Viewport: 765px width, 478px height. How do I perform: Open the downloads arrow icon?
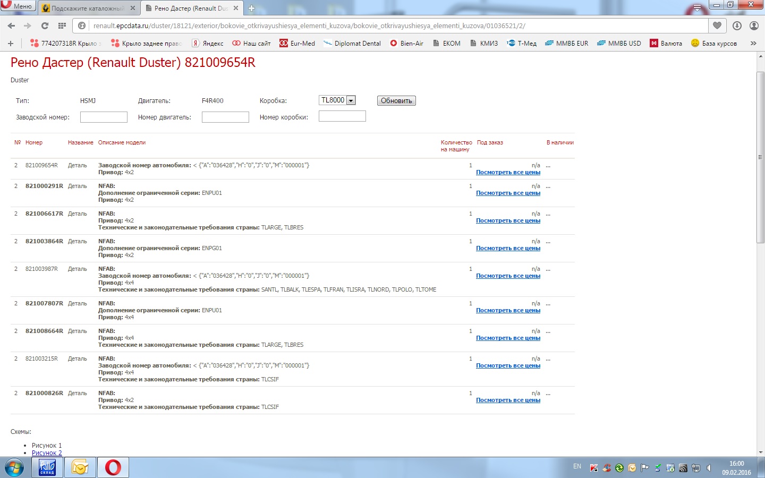point(737,25)
